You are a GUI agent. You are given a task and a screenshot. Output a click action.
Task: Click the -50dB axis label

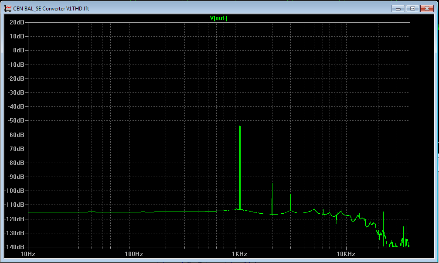[x=16, y=120]
